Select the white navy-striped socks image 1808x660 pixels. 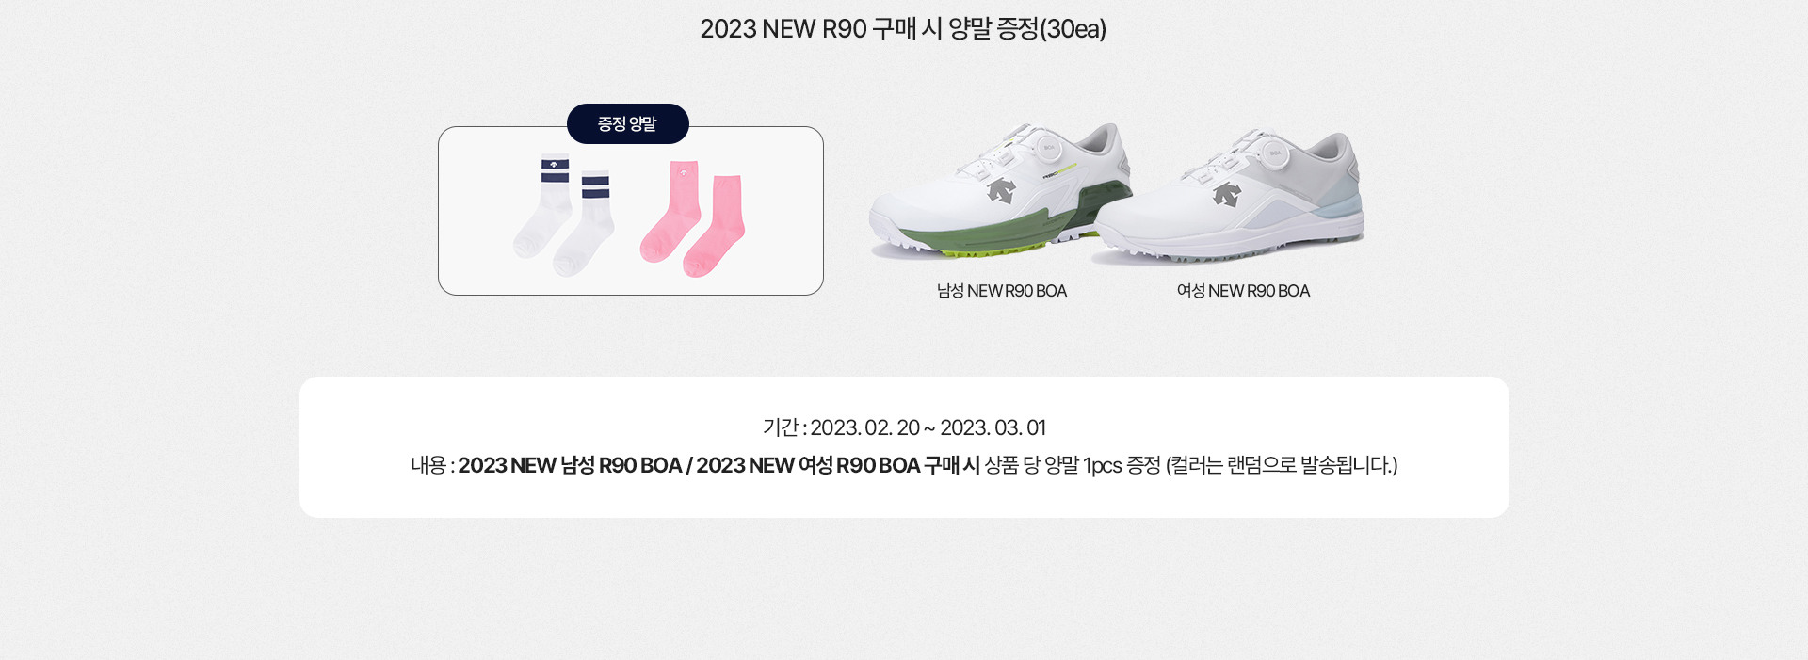[564, 215]
